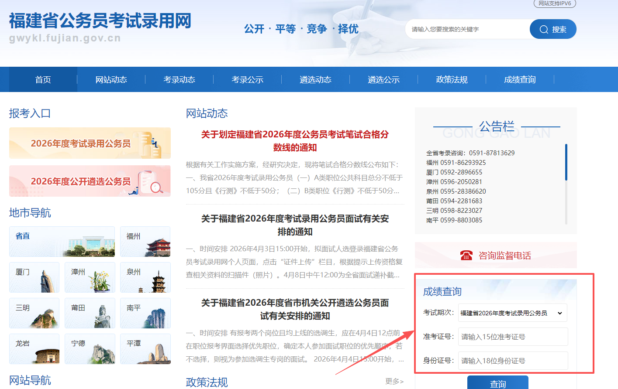Click the red telephone icon
The width and height of the screenshot is (618, 389).
(466, 256)
